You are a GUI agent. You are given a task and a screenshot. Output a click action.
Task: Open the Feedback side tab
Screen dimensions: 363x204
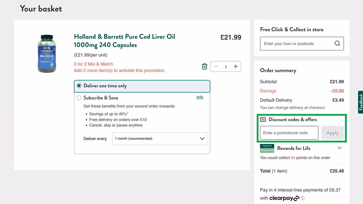pos(360,102)
